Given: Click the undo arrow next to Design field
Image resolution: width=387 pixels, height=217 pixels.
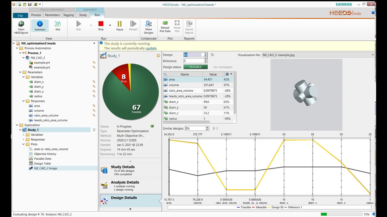Looking at the screenshot, I should pyautogui.click(x=212, y=55).
